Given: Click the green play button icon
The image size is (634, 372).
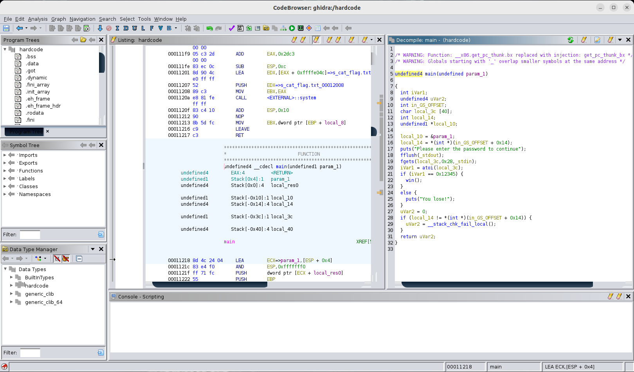Looking at the screenshot, I should coord(292,28).
